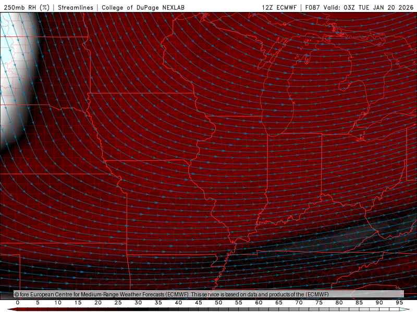Click the '10' label on the color scale
This screenshot has height=312, width=417.
[58, 303]
